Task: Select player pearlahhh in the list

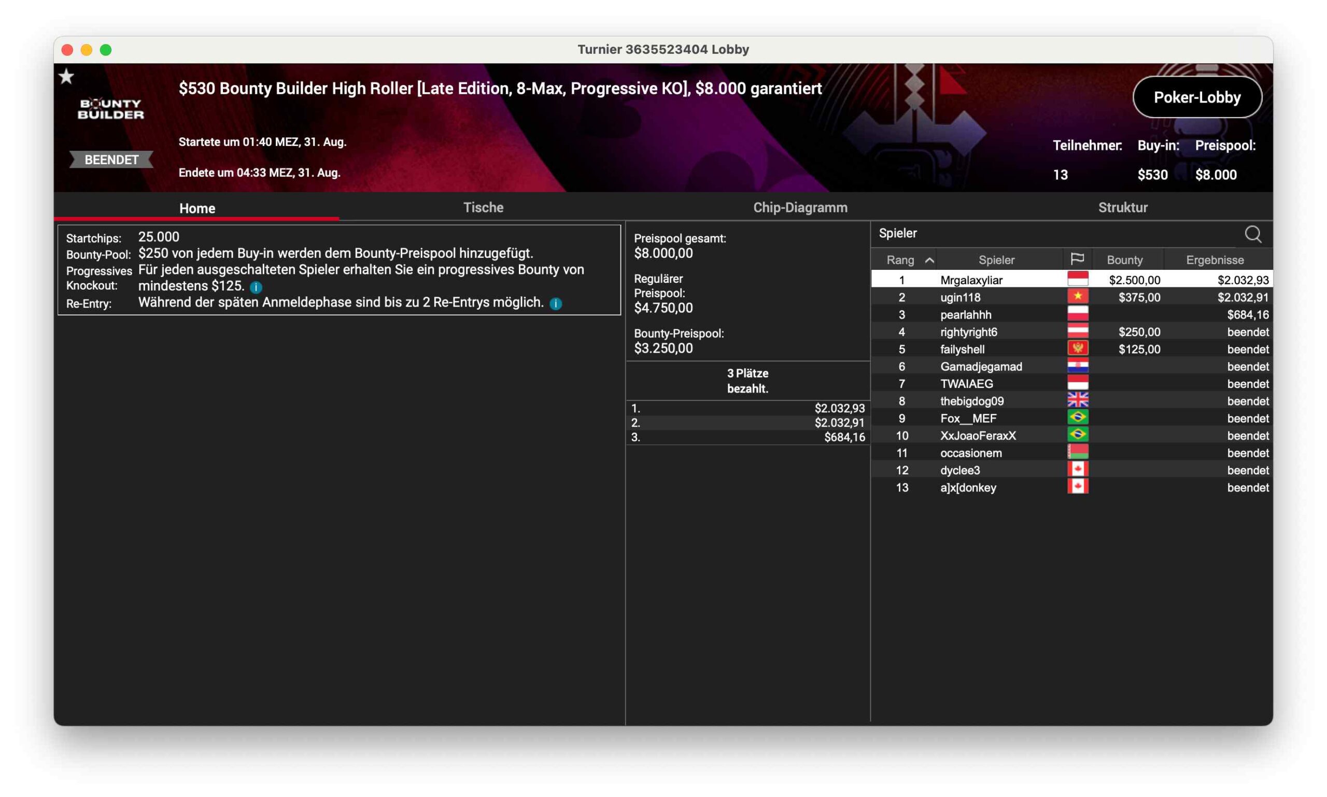Action: tap(965, 315)
